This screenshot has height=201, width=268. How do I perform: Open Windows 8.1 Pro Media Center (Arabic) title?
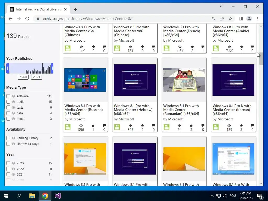click(231, 31)
